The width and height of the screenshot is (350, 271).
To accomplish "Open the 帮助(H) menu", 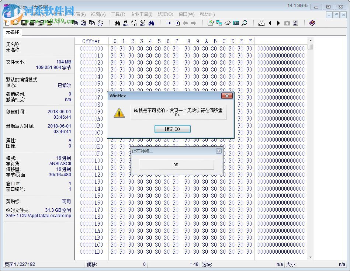I will (x=207, y=14).
